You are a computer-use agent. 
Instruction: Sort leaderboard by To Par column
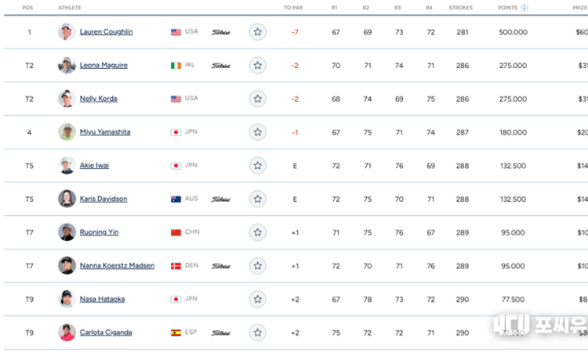[292, 8]
